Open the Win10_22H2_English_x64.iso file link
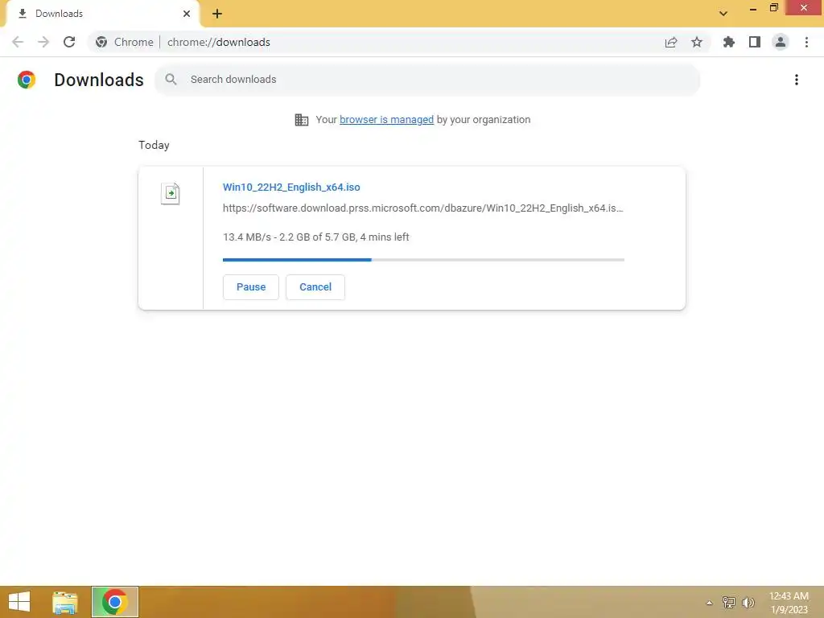The image size is (824, 618). click(291, 187)
